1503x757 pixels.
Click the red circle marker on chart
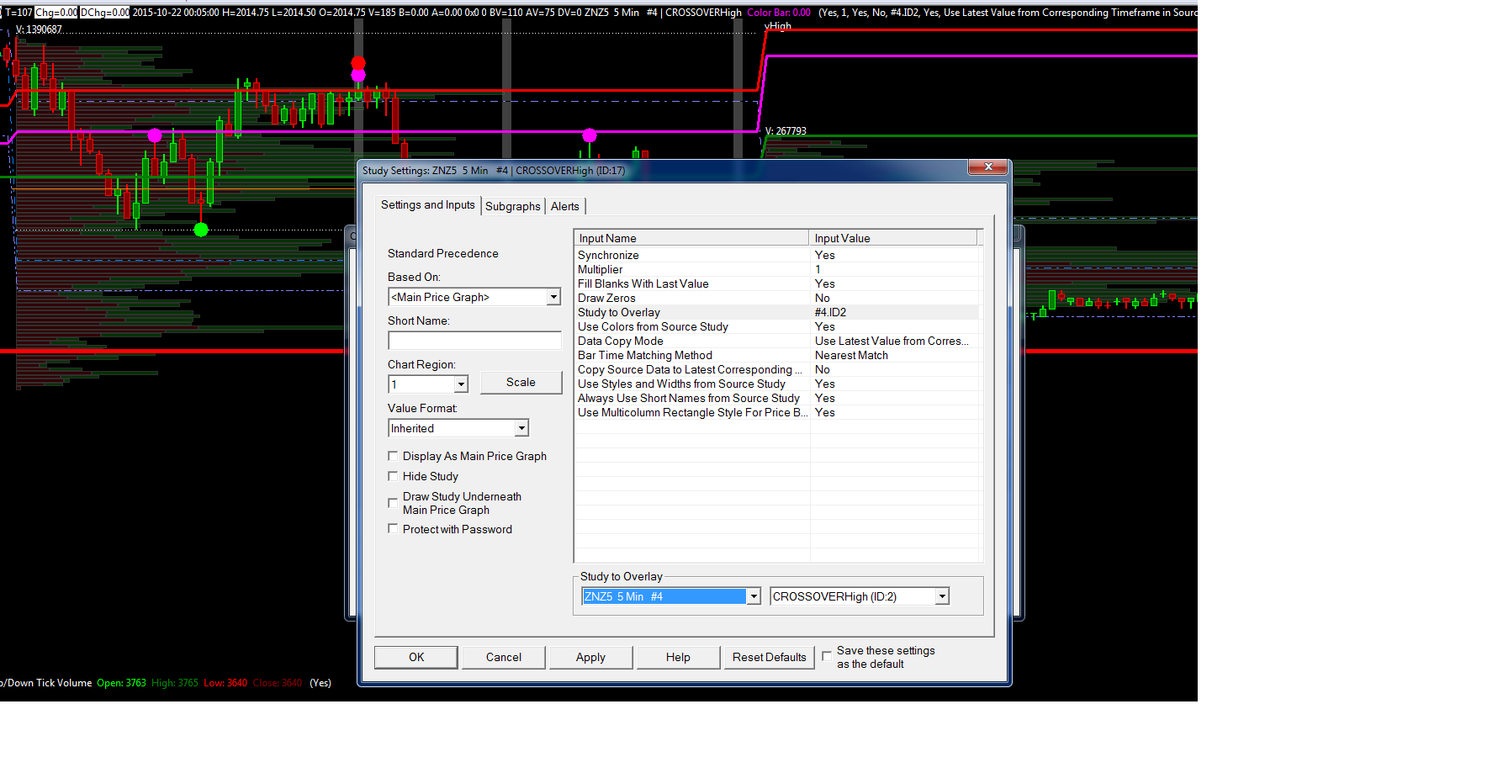pos(358,63)
